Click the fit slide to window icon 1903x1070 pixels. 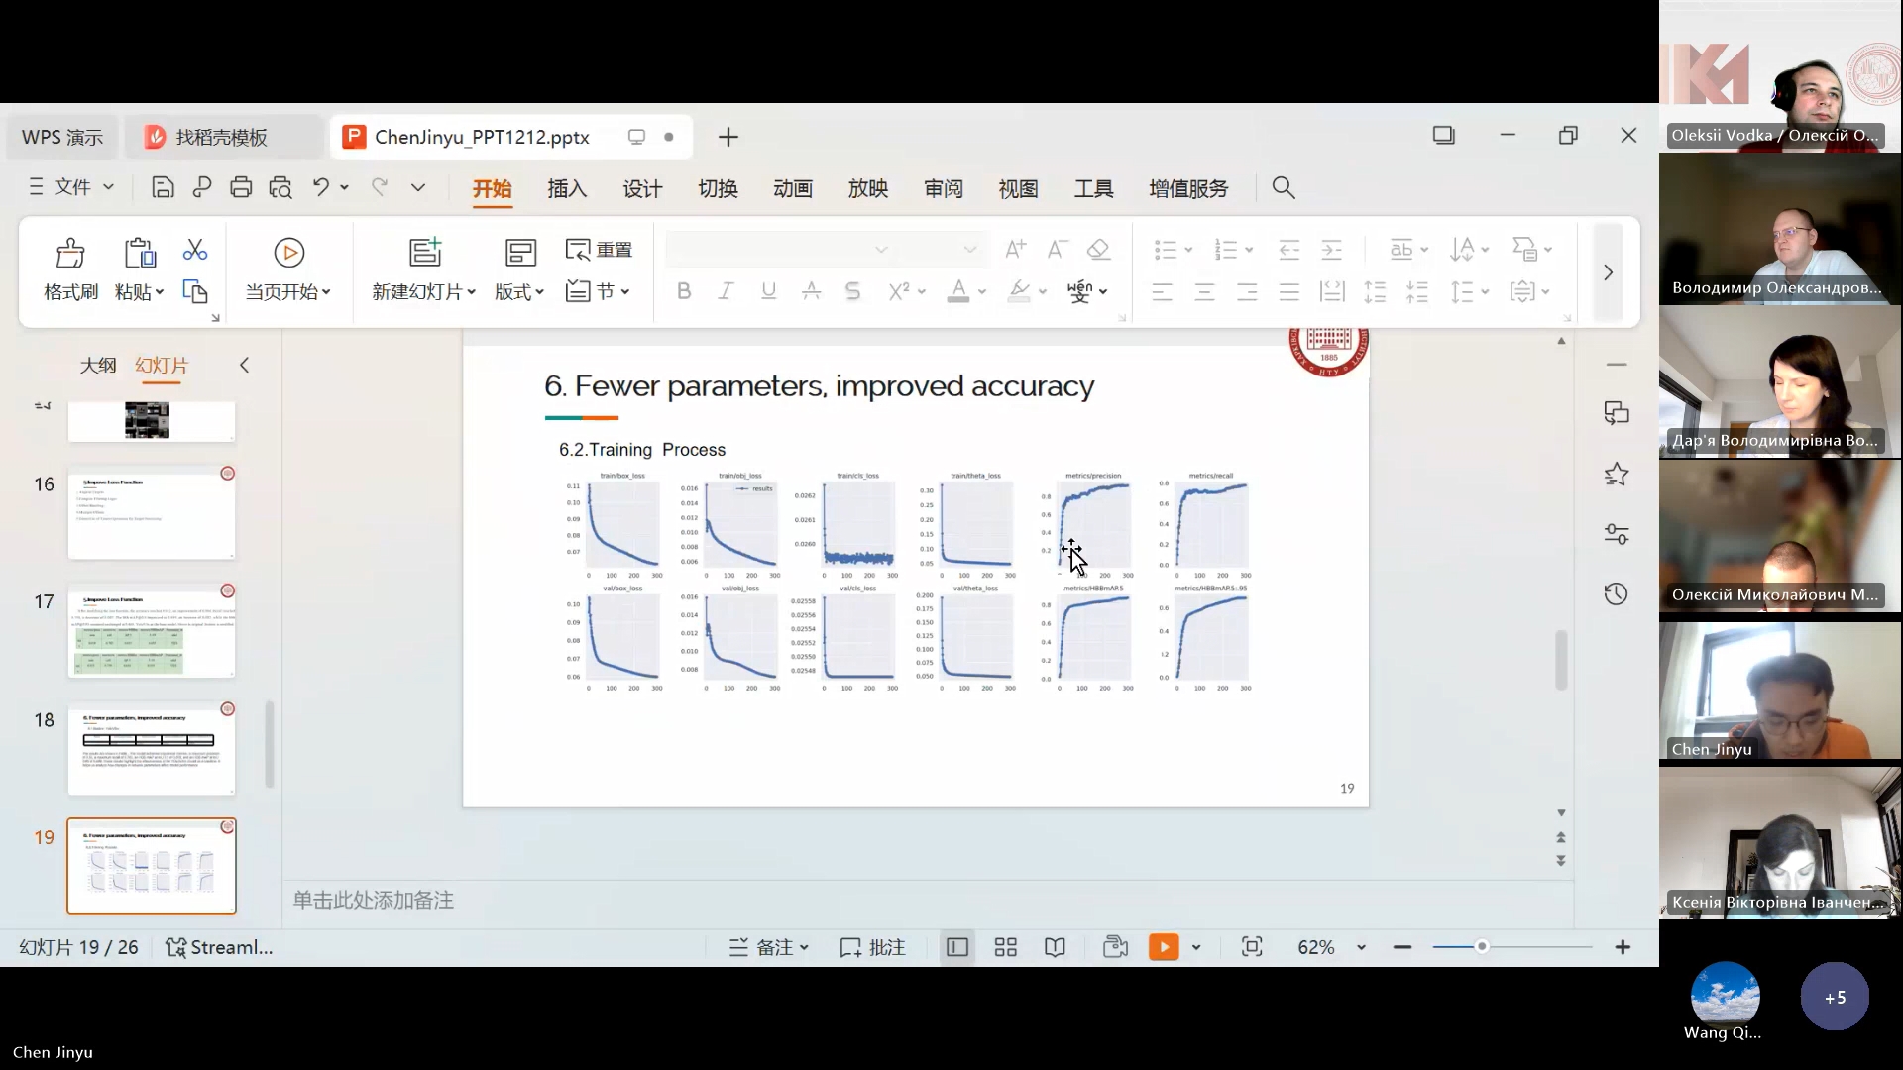[1252, 948]
